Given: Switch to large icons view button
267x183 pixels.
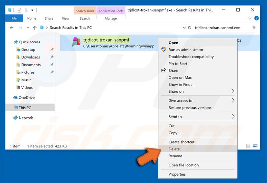Looking at the screenshot, I should click(255, 146).
